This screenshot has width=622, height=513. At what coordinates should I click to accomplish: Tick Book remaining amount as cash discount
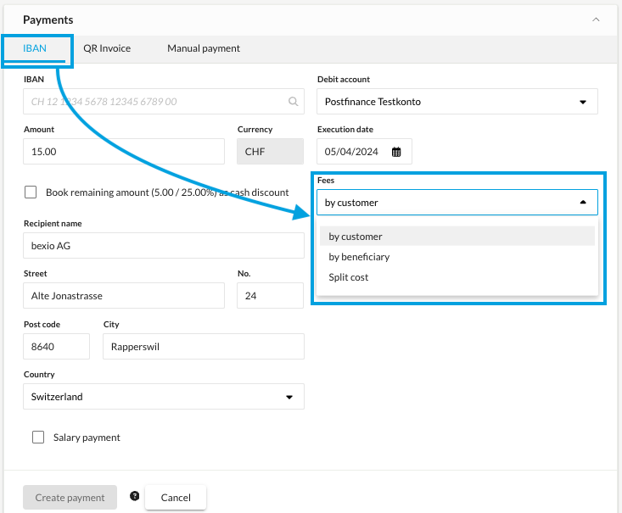coord(31,192)
